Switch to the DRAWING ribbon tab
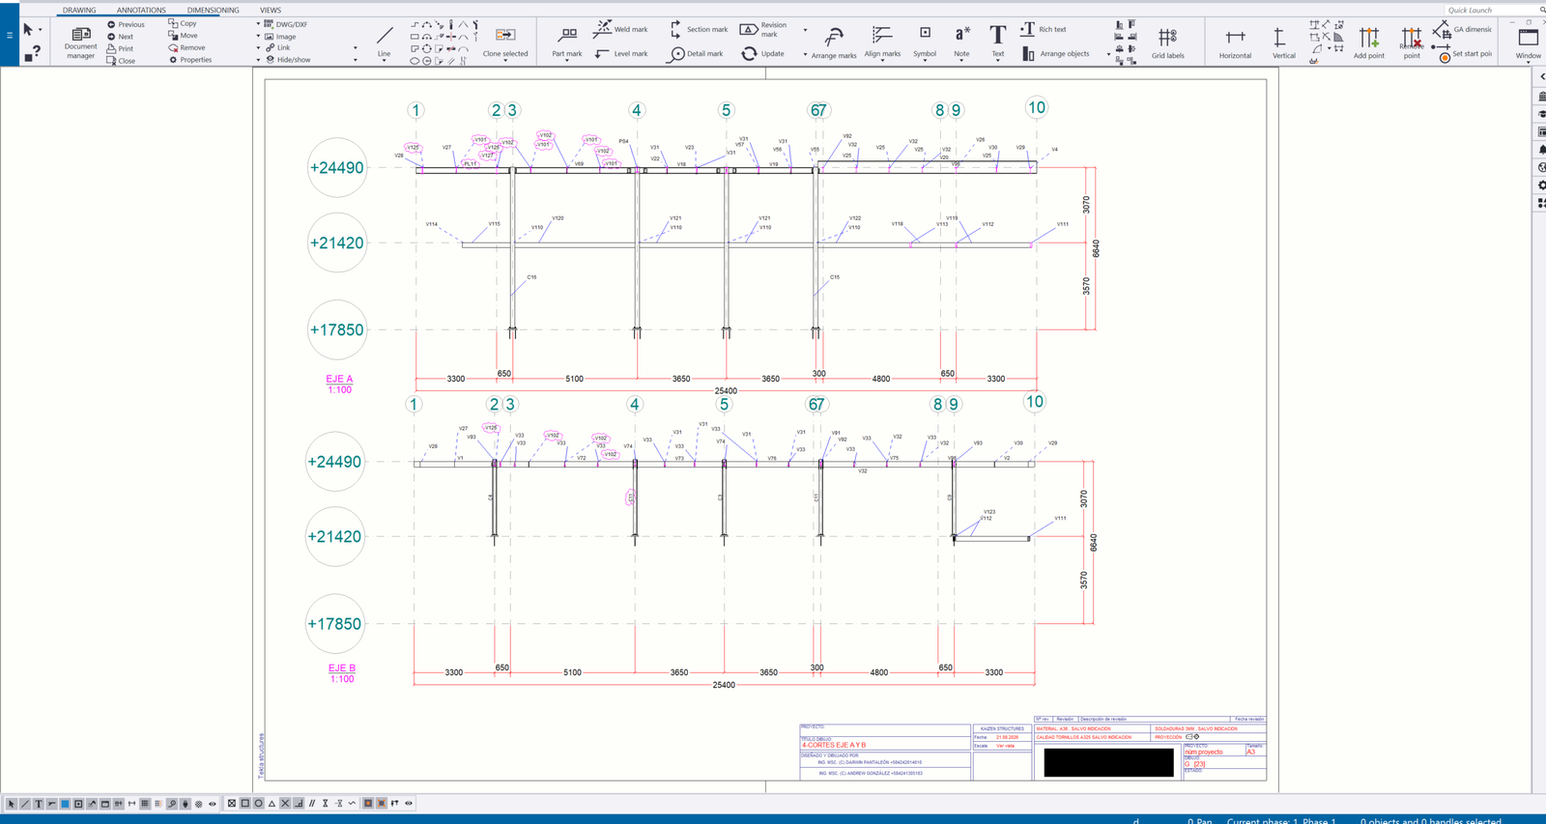Screen dimensions: 1546x824 [x=79, y=10]
